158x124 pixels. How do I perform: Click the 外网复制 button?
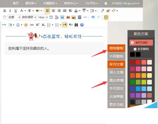click(116, 56)
